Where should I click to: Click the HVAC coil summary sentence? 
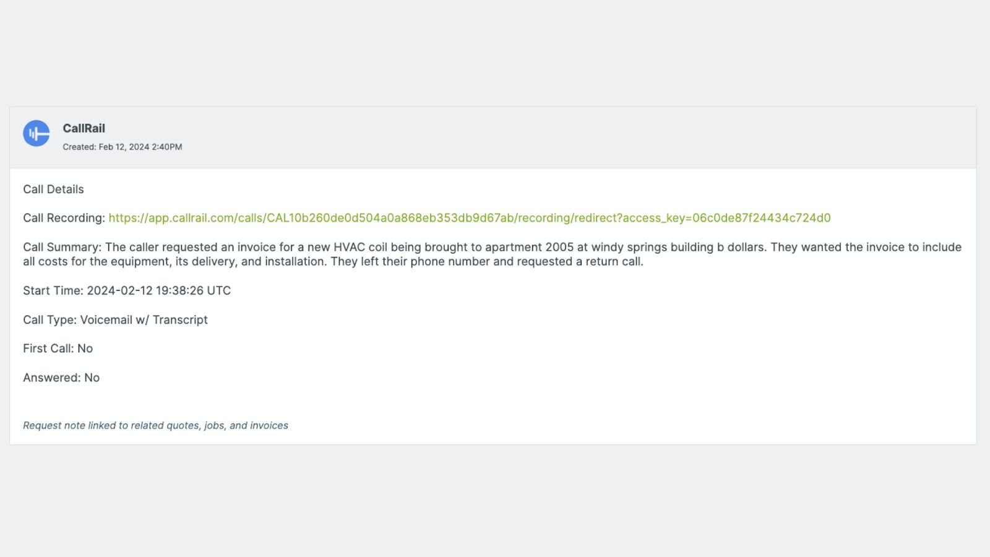point(436,247)
